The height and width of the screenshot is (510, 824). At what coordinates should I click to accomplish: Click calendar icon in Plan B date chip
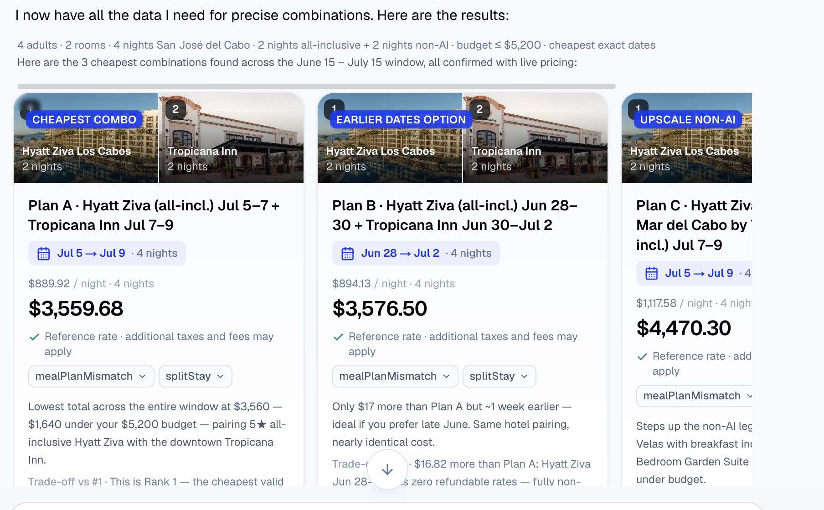click(348, 254)
